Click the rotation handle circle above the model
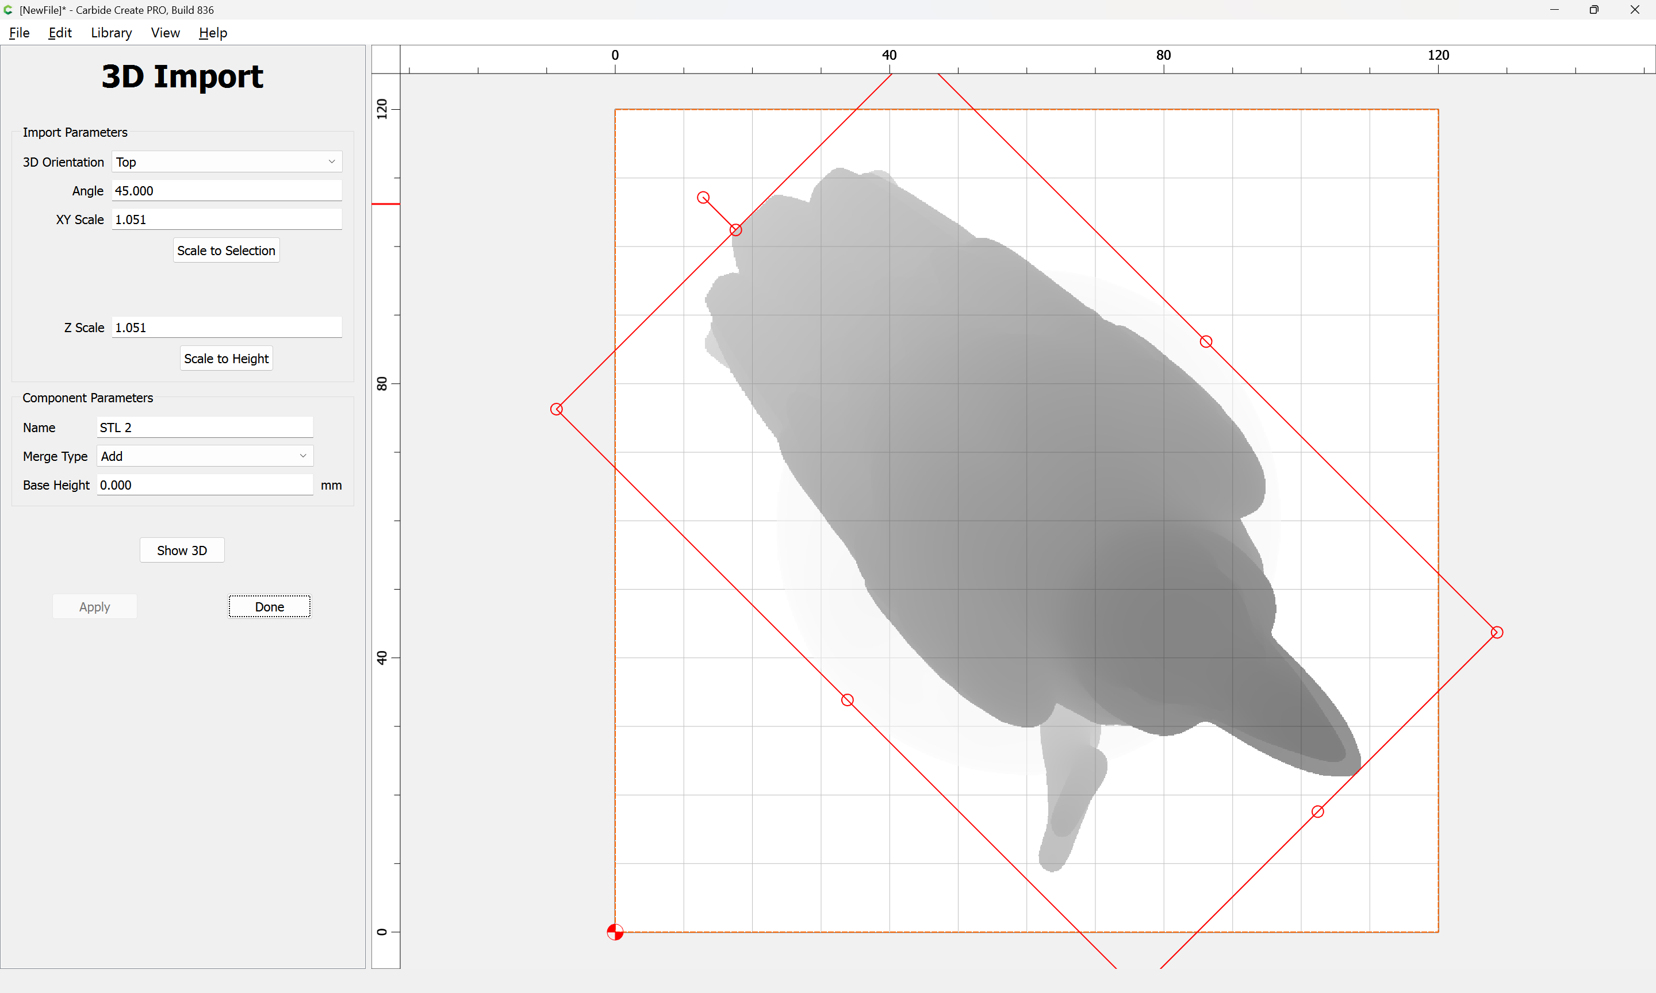 tap(703, 198)
